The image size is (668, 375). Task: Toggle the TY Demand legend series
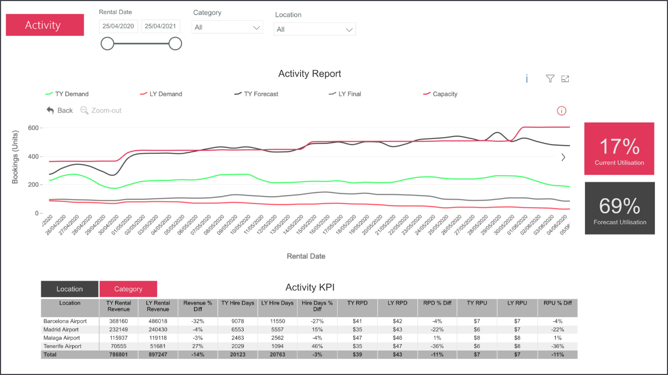click(x=67, y=94)
